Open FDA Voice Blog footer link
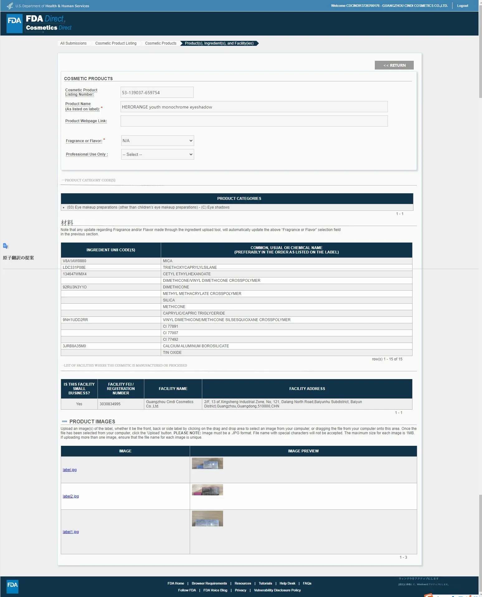 coord(215,590)
